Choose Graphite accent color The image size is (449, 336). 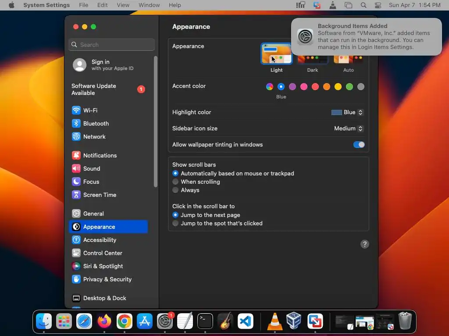(x=361, y=87)
